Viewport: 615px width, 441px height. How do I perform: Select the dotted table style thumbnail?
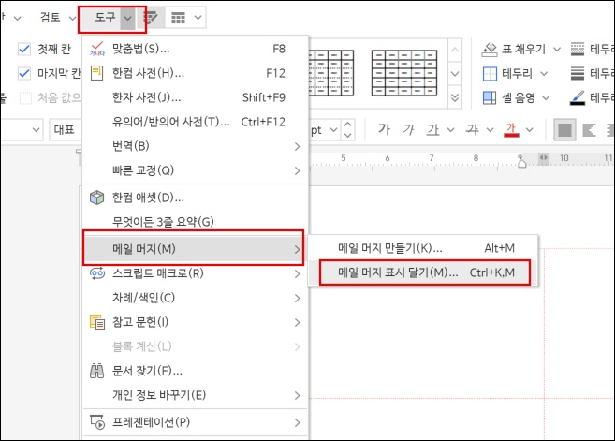[x=331, y=73]
